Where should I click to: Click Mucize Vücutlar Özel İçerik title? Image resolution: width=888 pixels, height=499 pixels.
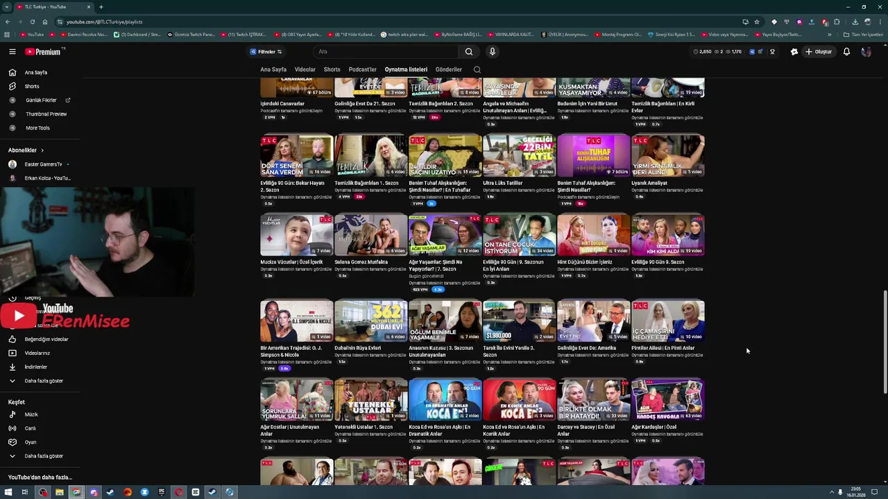pos(291,262)
